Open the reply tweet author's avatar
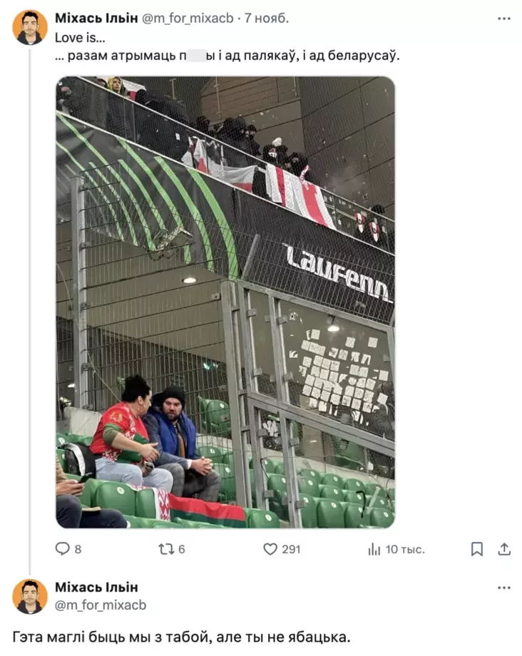This screenshot has height=656, width=522. [30, 597]
